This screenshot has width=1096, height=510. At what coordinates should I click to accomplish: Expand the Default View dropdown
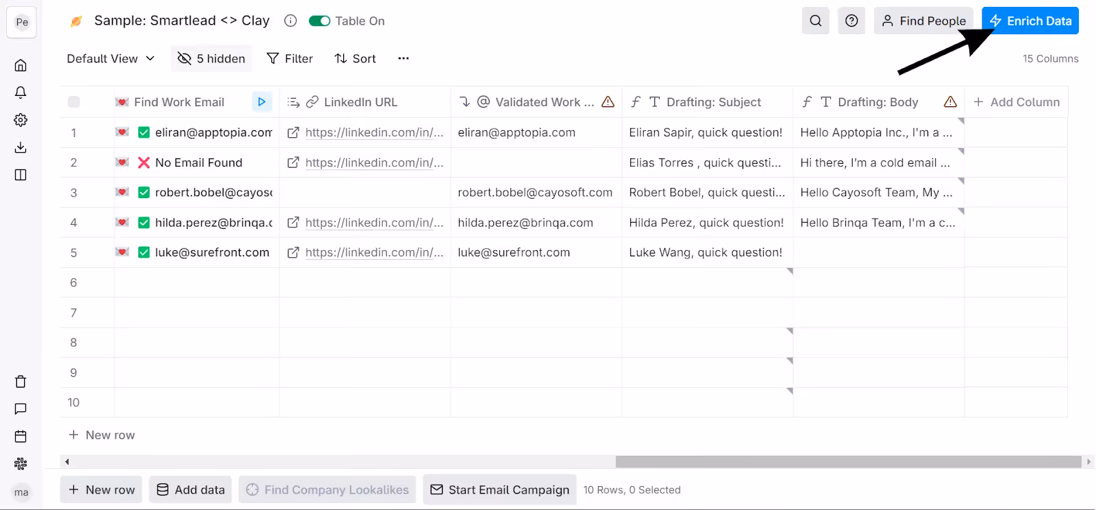(111, 58)
